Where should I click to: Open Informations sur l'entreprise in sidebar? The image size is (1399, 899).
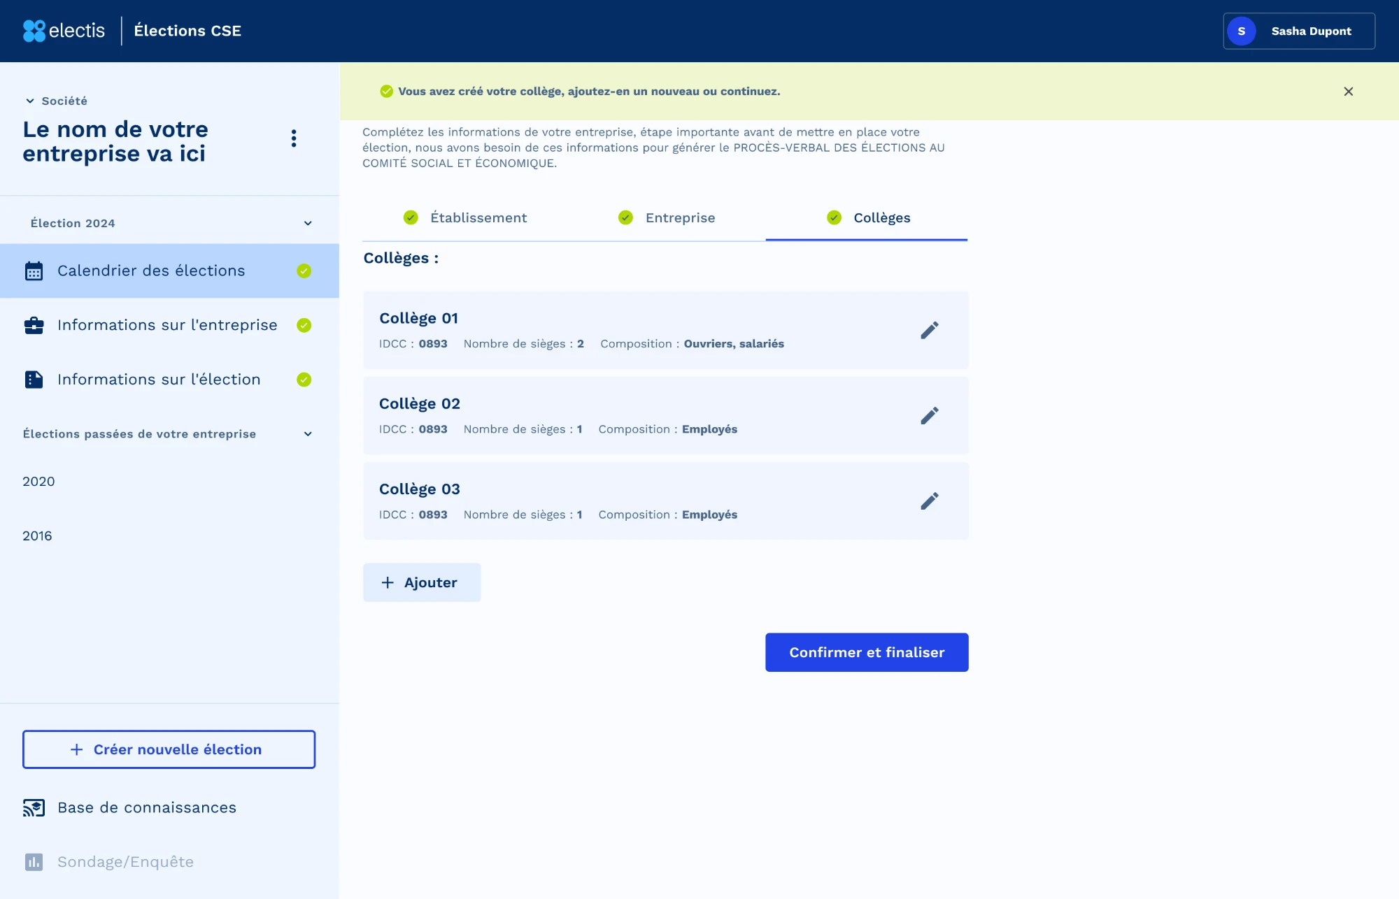tap(169, 325)
